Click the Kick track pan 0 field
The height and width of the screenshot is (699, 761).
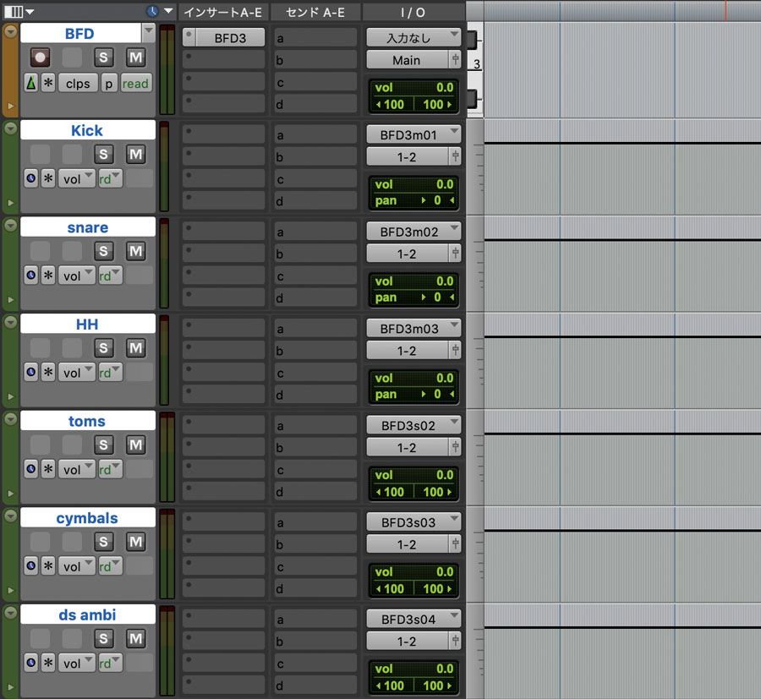[413, 200]
